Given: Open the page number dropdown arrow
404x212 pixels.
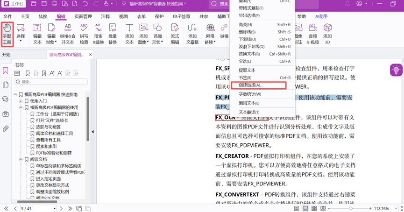Looking at the screenshot, I should (x=55, y=208).
